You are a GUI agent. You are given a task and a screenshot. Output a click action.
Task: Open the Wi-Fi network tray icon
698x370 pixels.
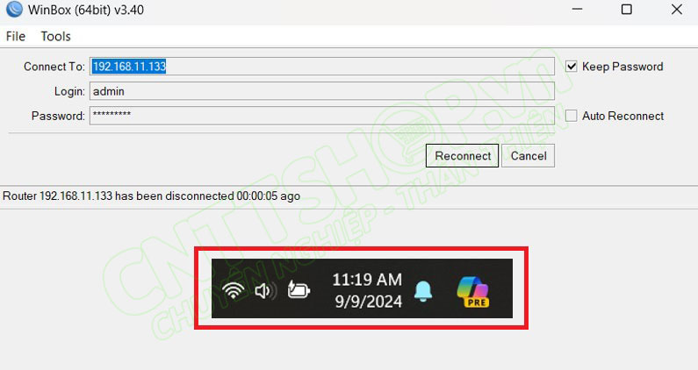234,290
